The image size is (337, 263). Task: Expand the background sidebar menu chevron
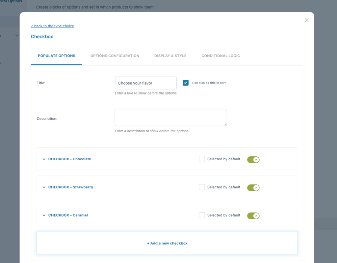coord(17,35)
